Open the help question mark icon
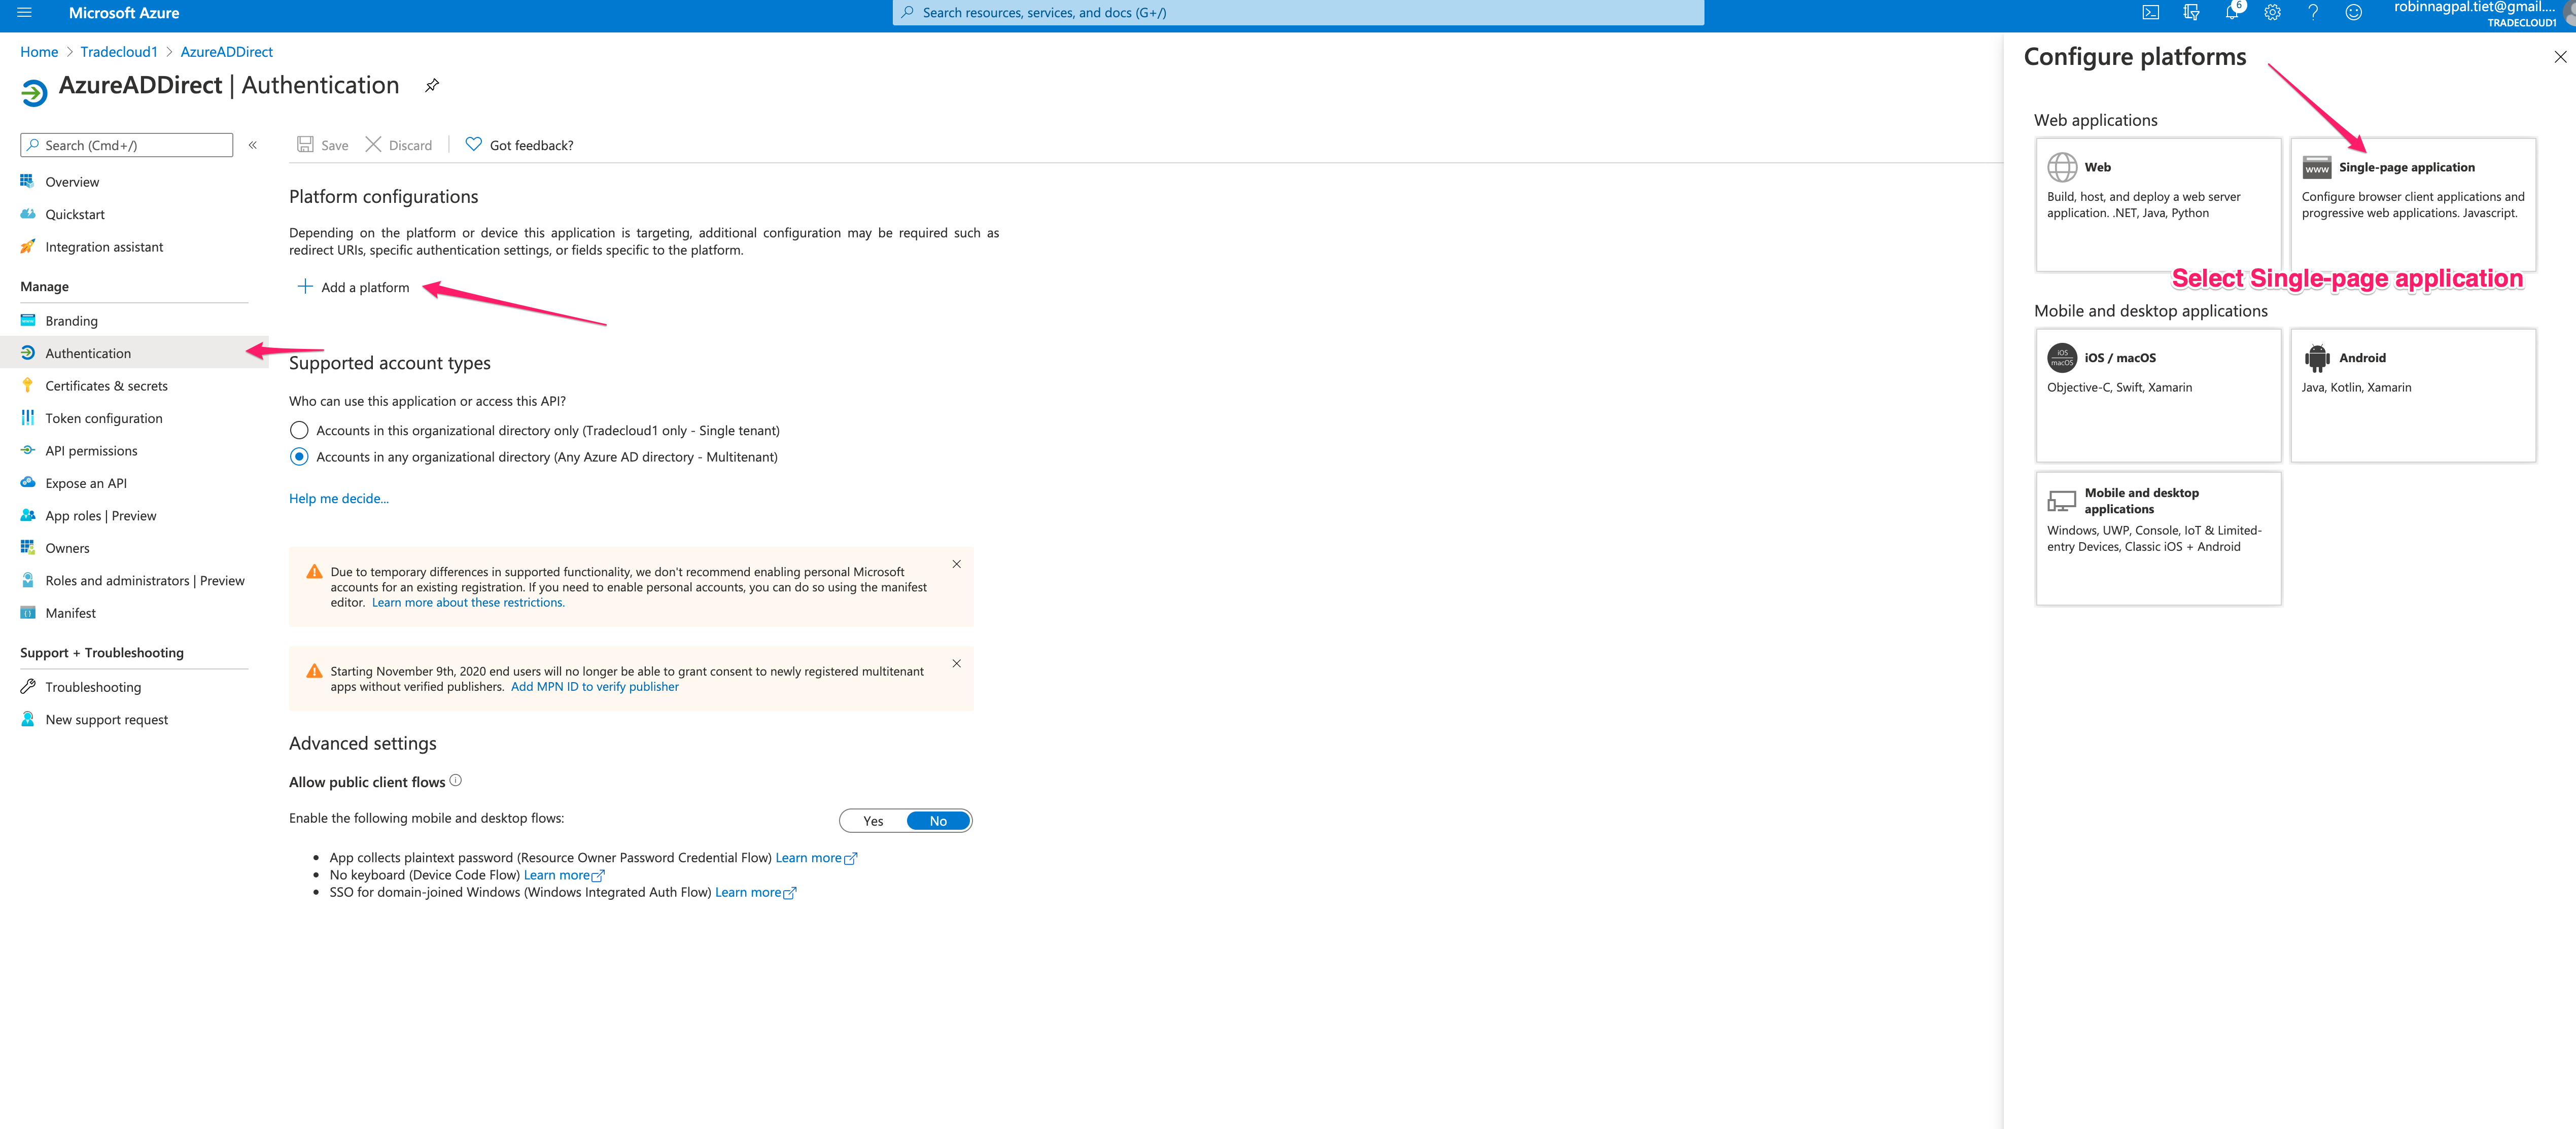The width and height of the screenshot is (2576, 1129). pyautogui.click(x=2313, y=13)
